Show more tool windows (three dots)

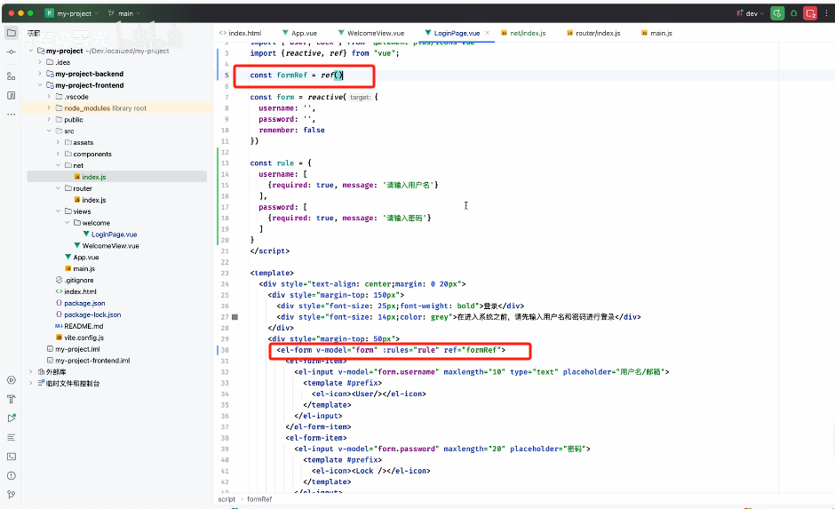pos(11,115)
